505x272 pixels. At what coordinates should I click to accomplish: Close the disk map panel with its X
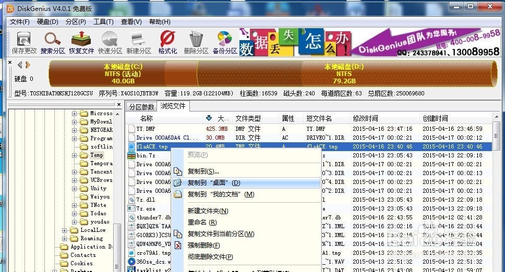pyautogui.click(x=10, y=63)
